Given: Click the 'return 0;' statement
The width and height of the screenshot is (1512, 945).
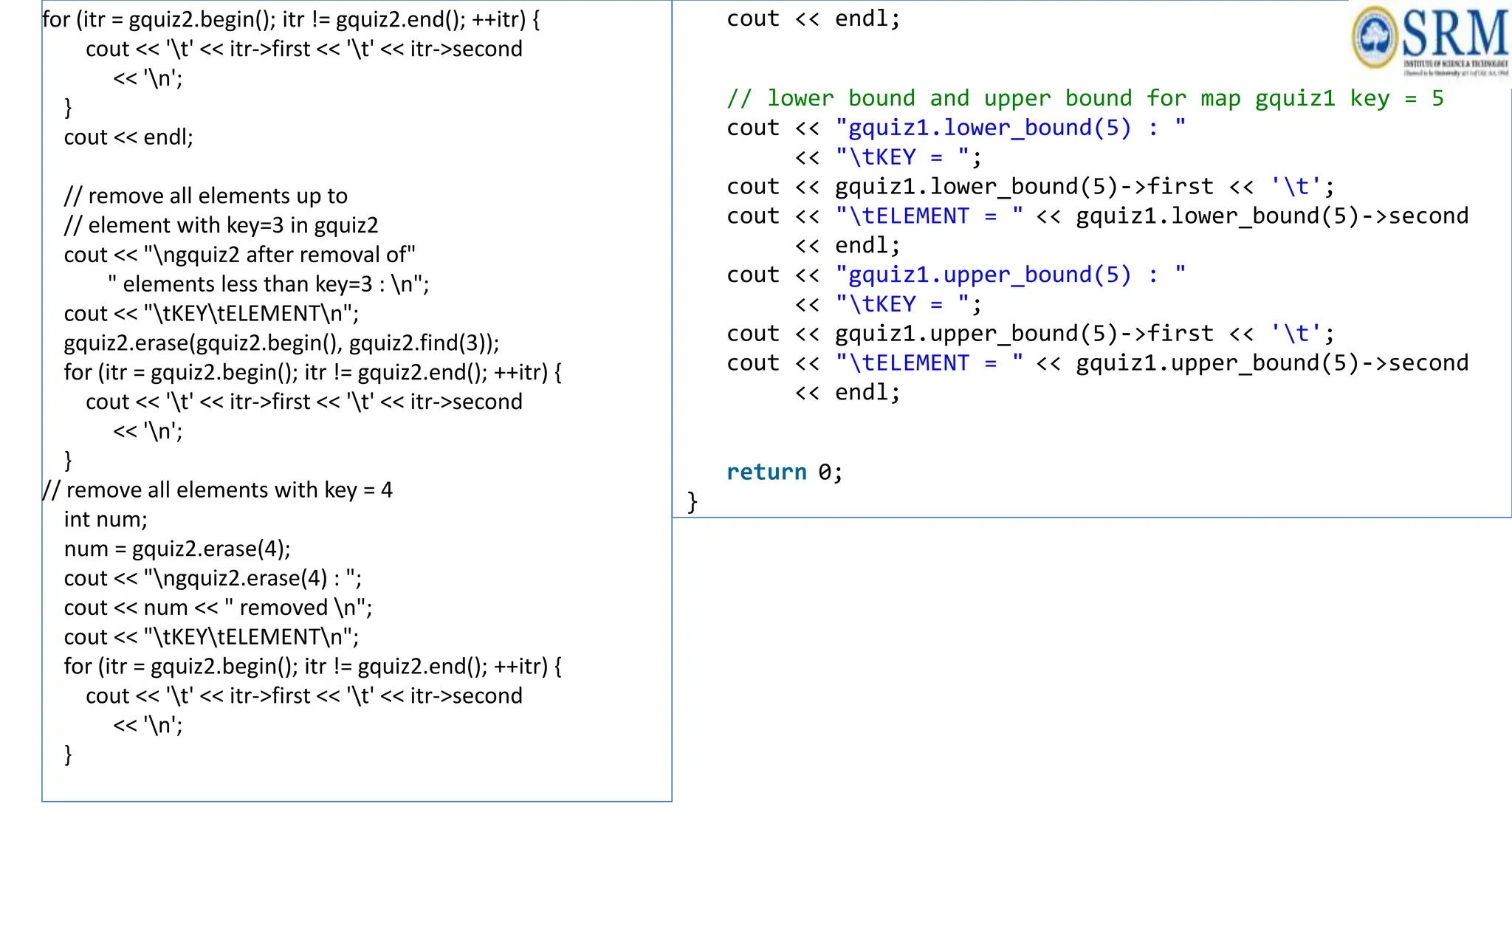Looking at the screenshot, I should [x=784, y=472].
